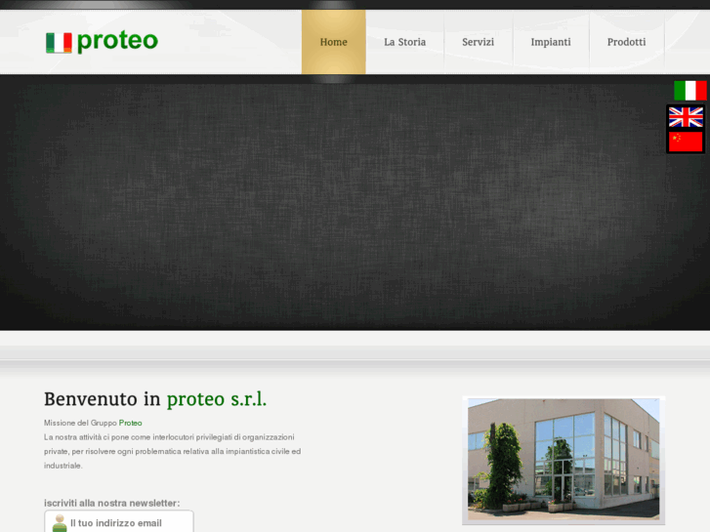Open the Prodotti menu item
The width and height of the screenshot is (710, 532).
click(x=626, y=42)
